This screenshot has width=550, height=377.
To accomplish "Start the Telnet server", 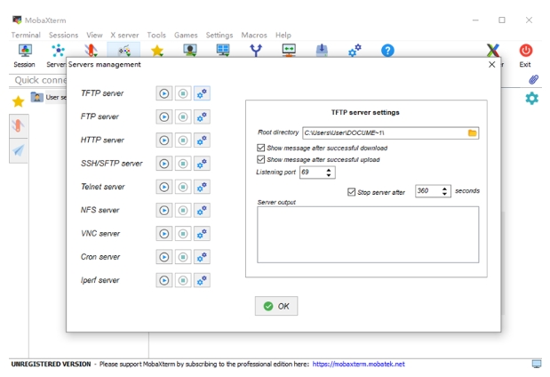I will (x=164, y=187).
